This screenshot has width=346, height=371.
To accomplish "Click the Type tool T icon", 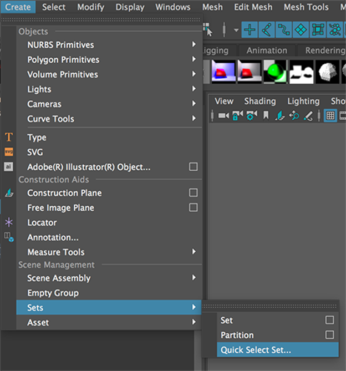I will (x=9, y=137).
